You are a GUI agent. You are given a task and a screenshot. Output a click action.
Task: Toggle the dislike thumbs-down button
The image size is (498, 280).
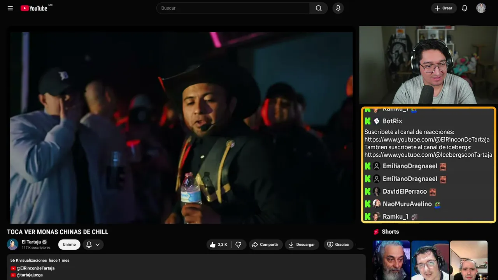(x=238, y=245)
